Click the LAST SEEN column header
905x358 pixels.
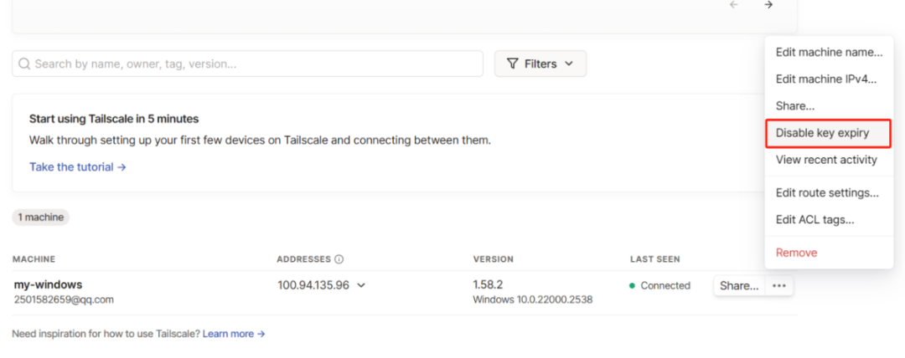tap(655, 259)
